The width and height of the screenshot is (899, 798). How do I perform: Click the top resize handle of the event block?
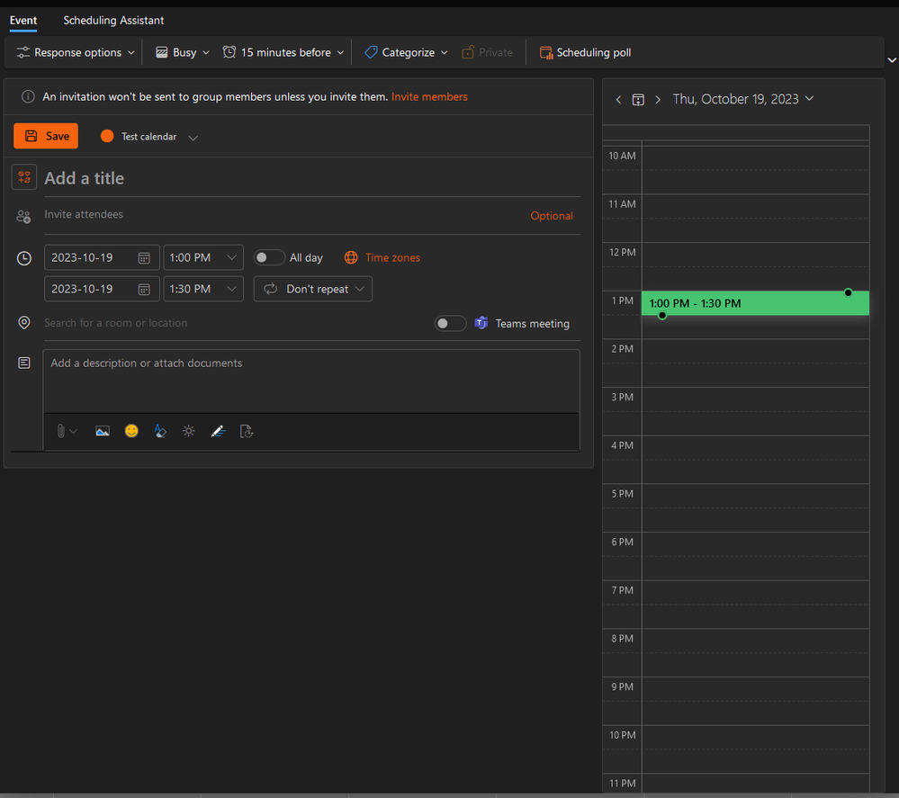(848, 292)
